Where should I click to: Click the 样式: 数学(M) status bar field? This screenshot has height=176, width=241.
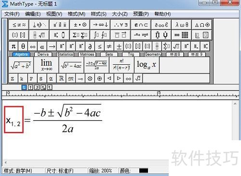point(23,171)
